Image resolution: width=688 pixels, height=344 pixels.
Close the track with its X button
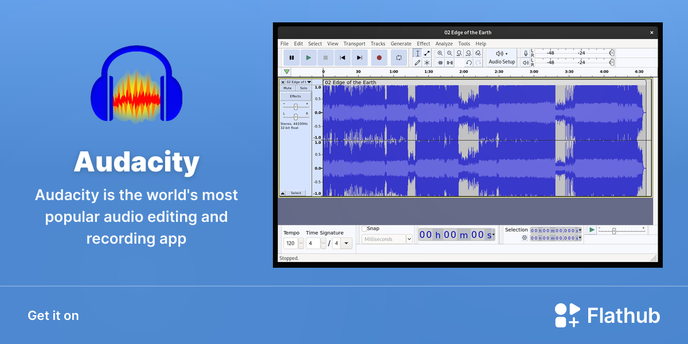(x=283, y=82)
